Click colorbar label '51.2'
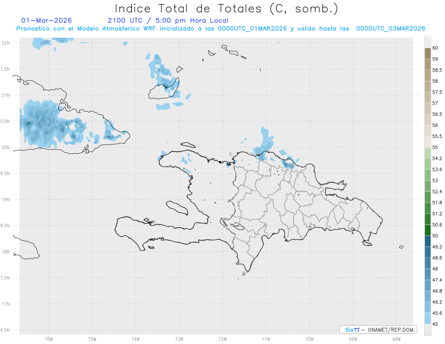 tap(437, 214)
